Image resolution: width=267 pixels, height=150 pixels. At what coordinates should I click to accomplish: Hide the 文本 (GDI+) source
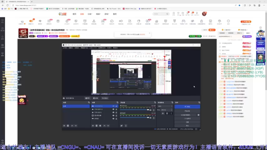pos(113,112)
